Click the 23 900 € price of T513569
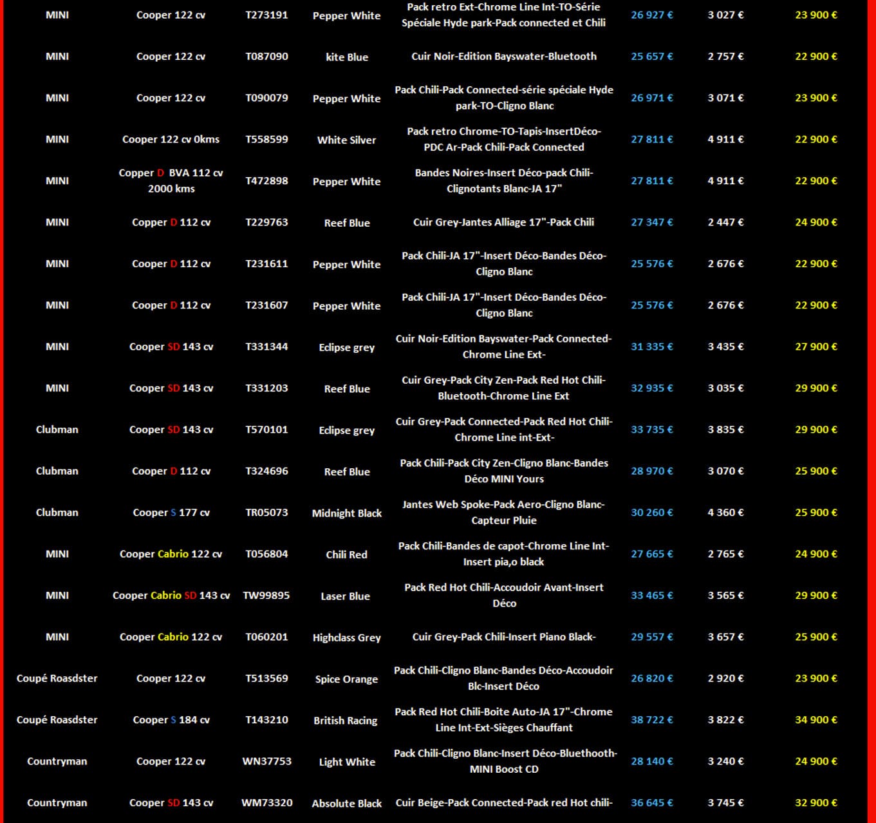Screen dimensions: 876x823 [816, 678]
